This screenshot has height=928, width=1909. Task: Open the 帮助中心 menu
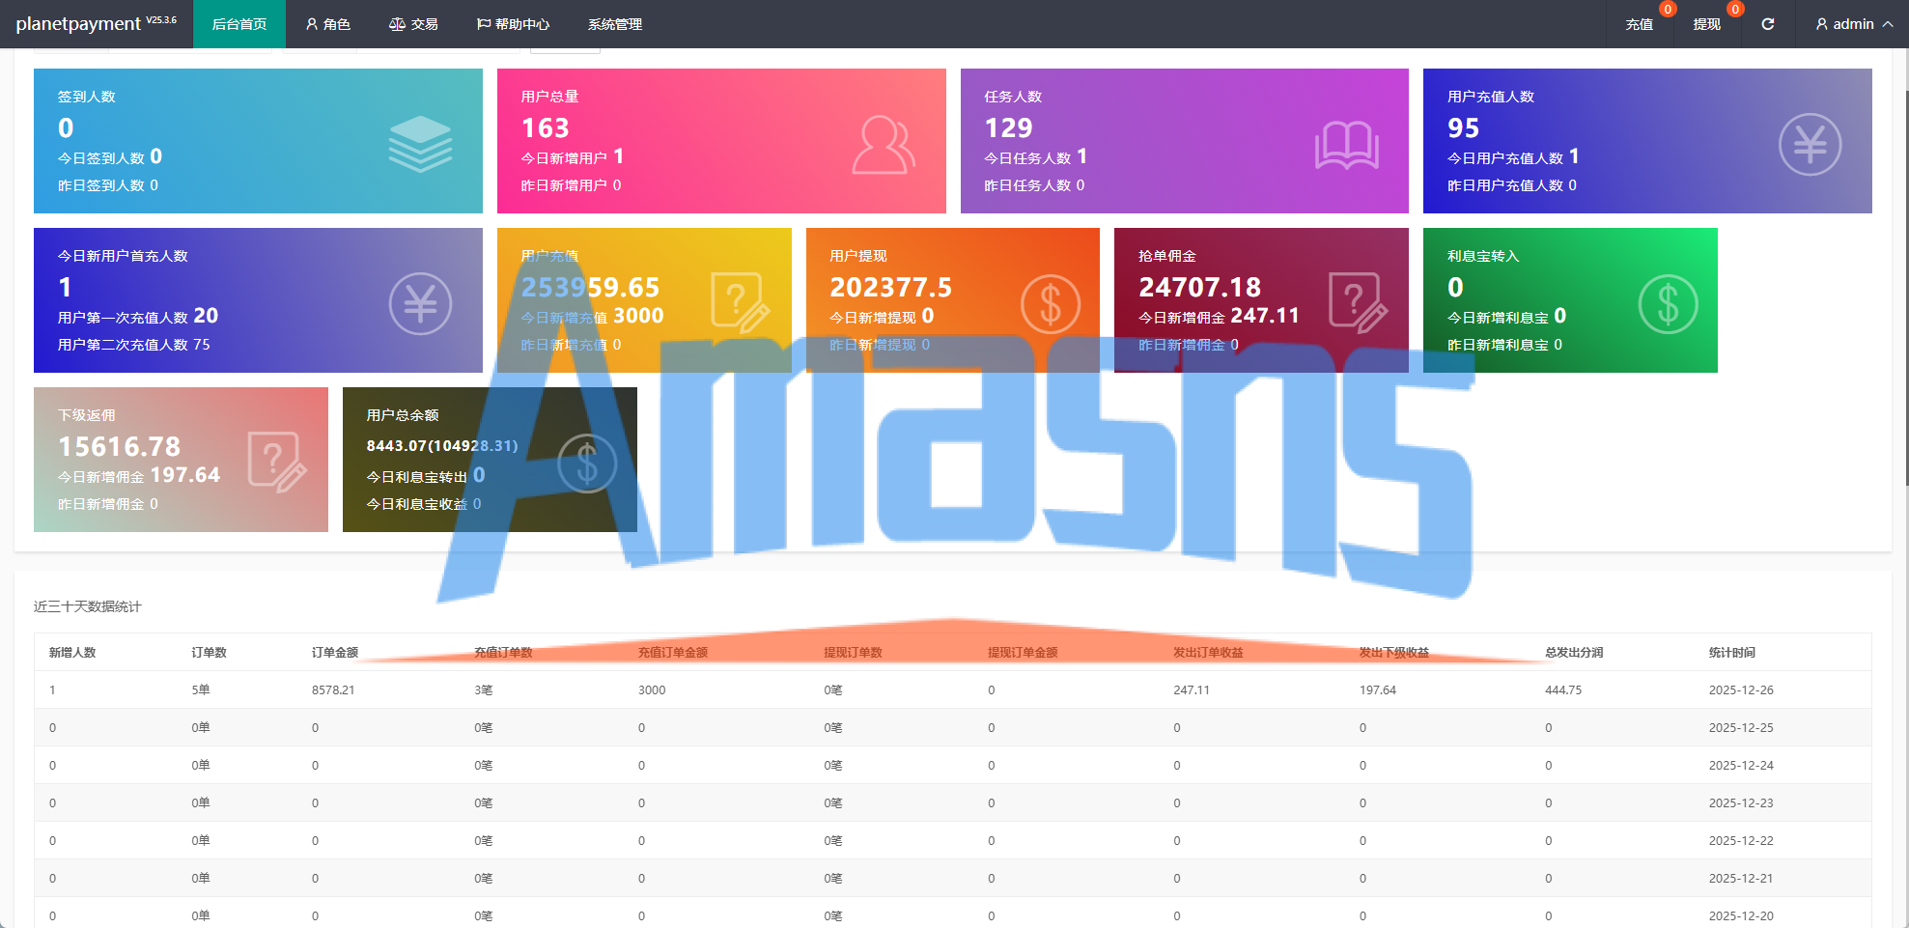(x=513, y=24)
